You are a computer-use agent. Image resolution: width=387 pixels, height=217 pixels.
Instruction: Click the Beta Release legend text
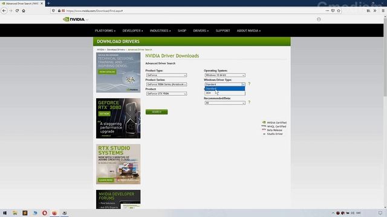(275, 130)
